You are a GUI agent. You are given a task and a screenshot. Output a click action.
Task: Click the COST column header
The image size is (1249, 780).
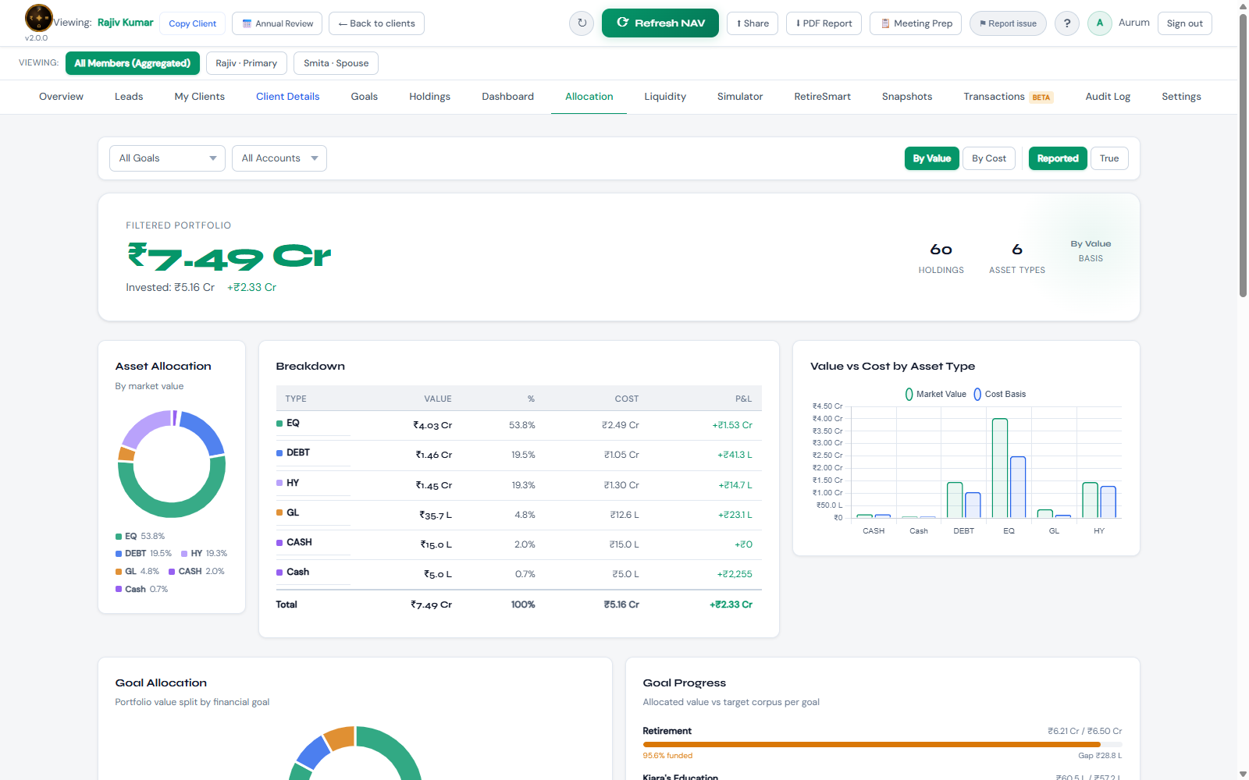point(627,399)
